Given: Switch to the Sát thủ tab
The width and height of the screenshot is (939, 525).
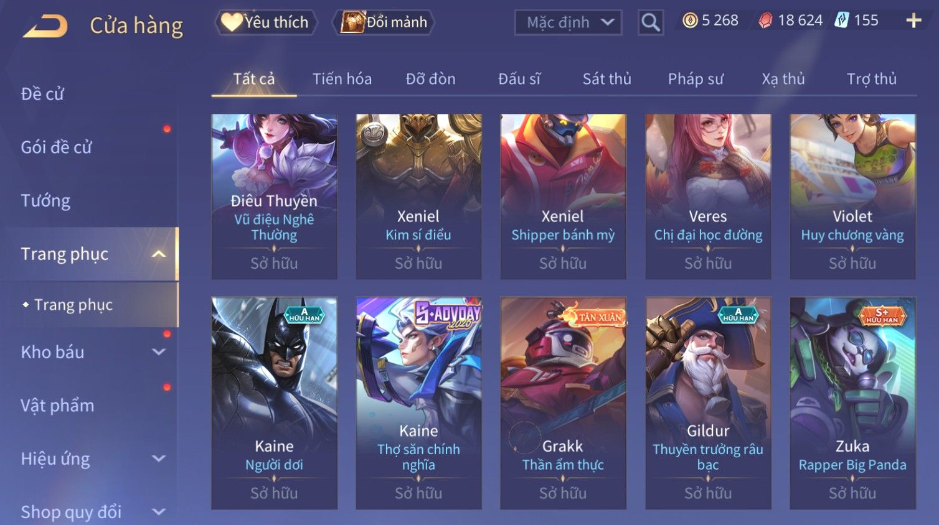Looking at the screenshot, I should pyautogui.click(x=606, y=79).
